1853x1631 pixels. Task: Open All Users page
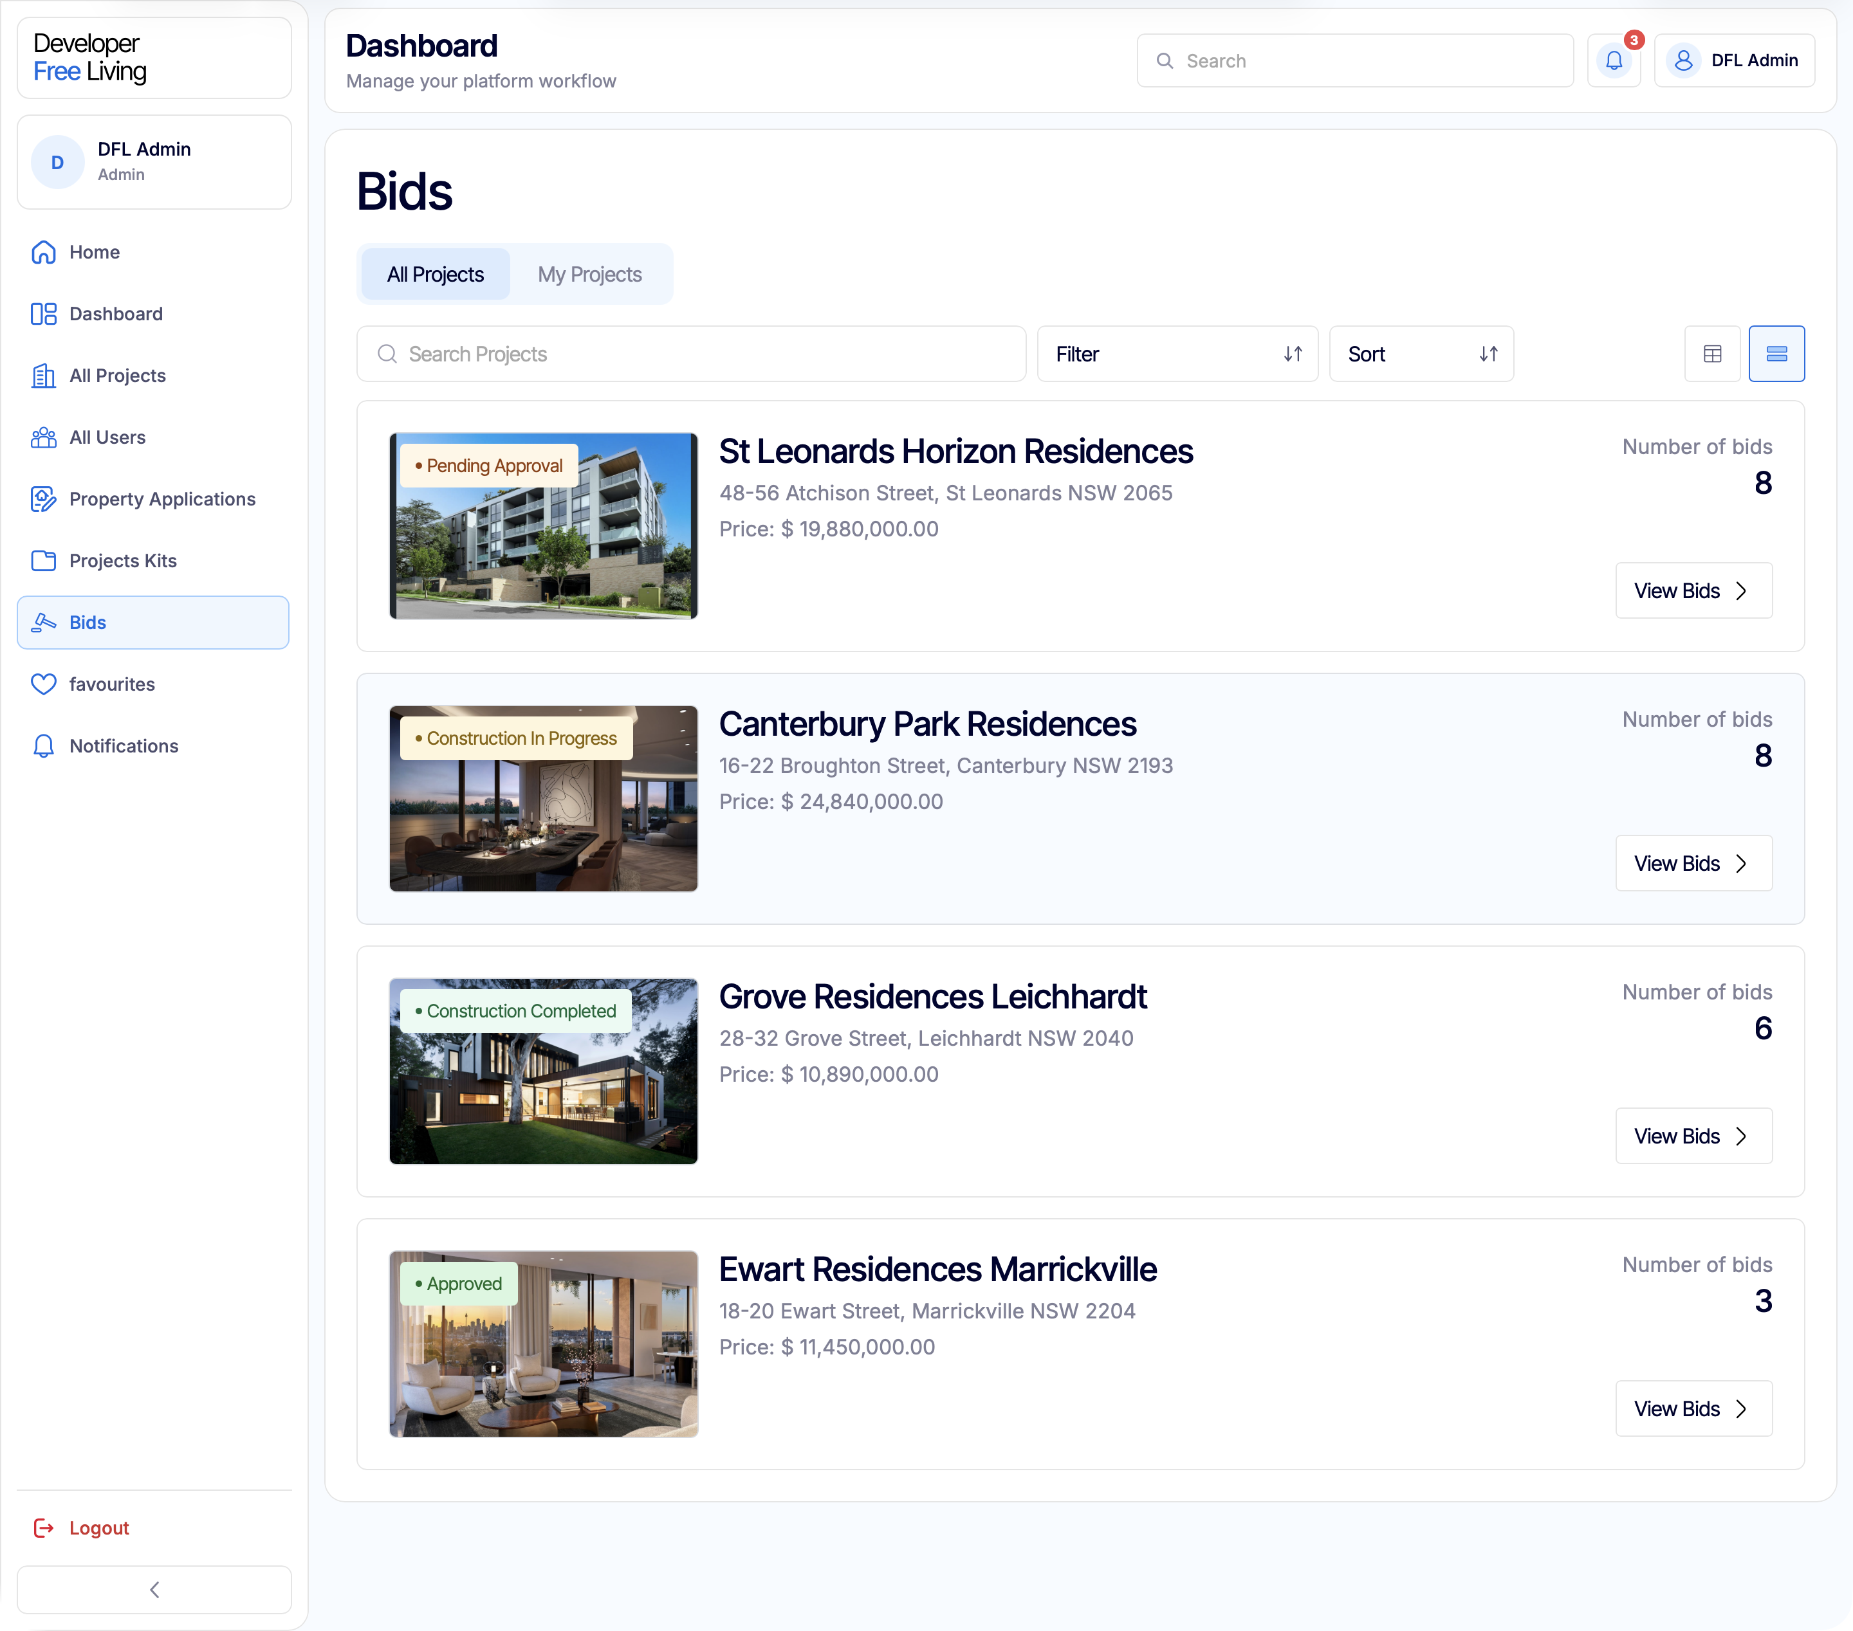coord(152,437)
